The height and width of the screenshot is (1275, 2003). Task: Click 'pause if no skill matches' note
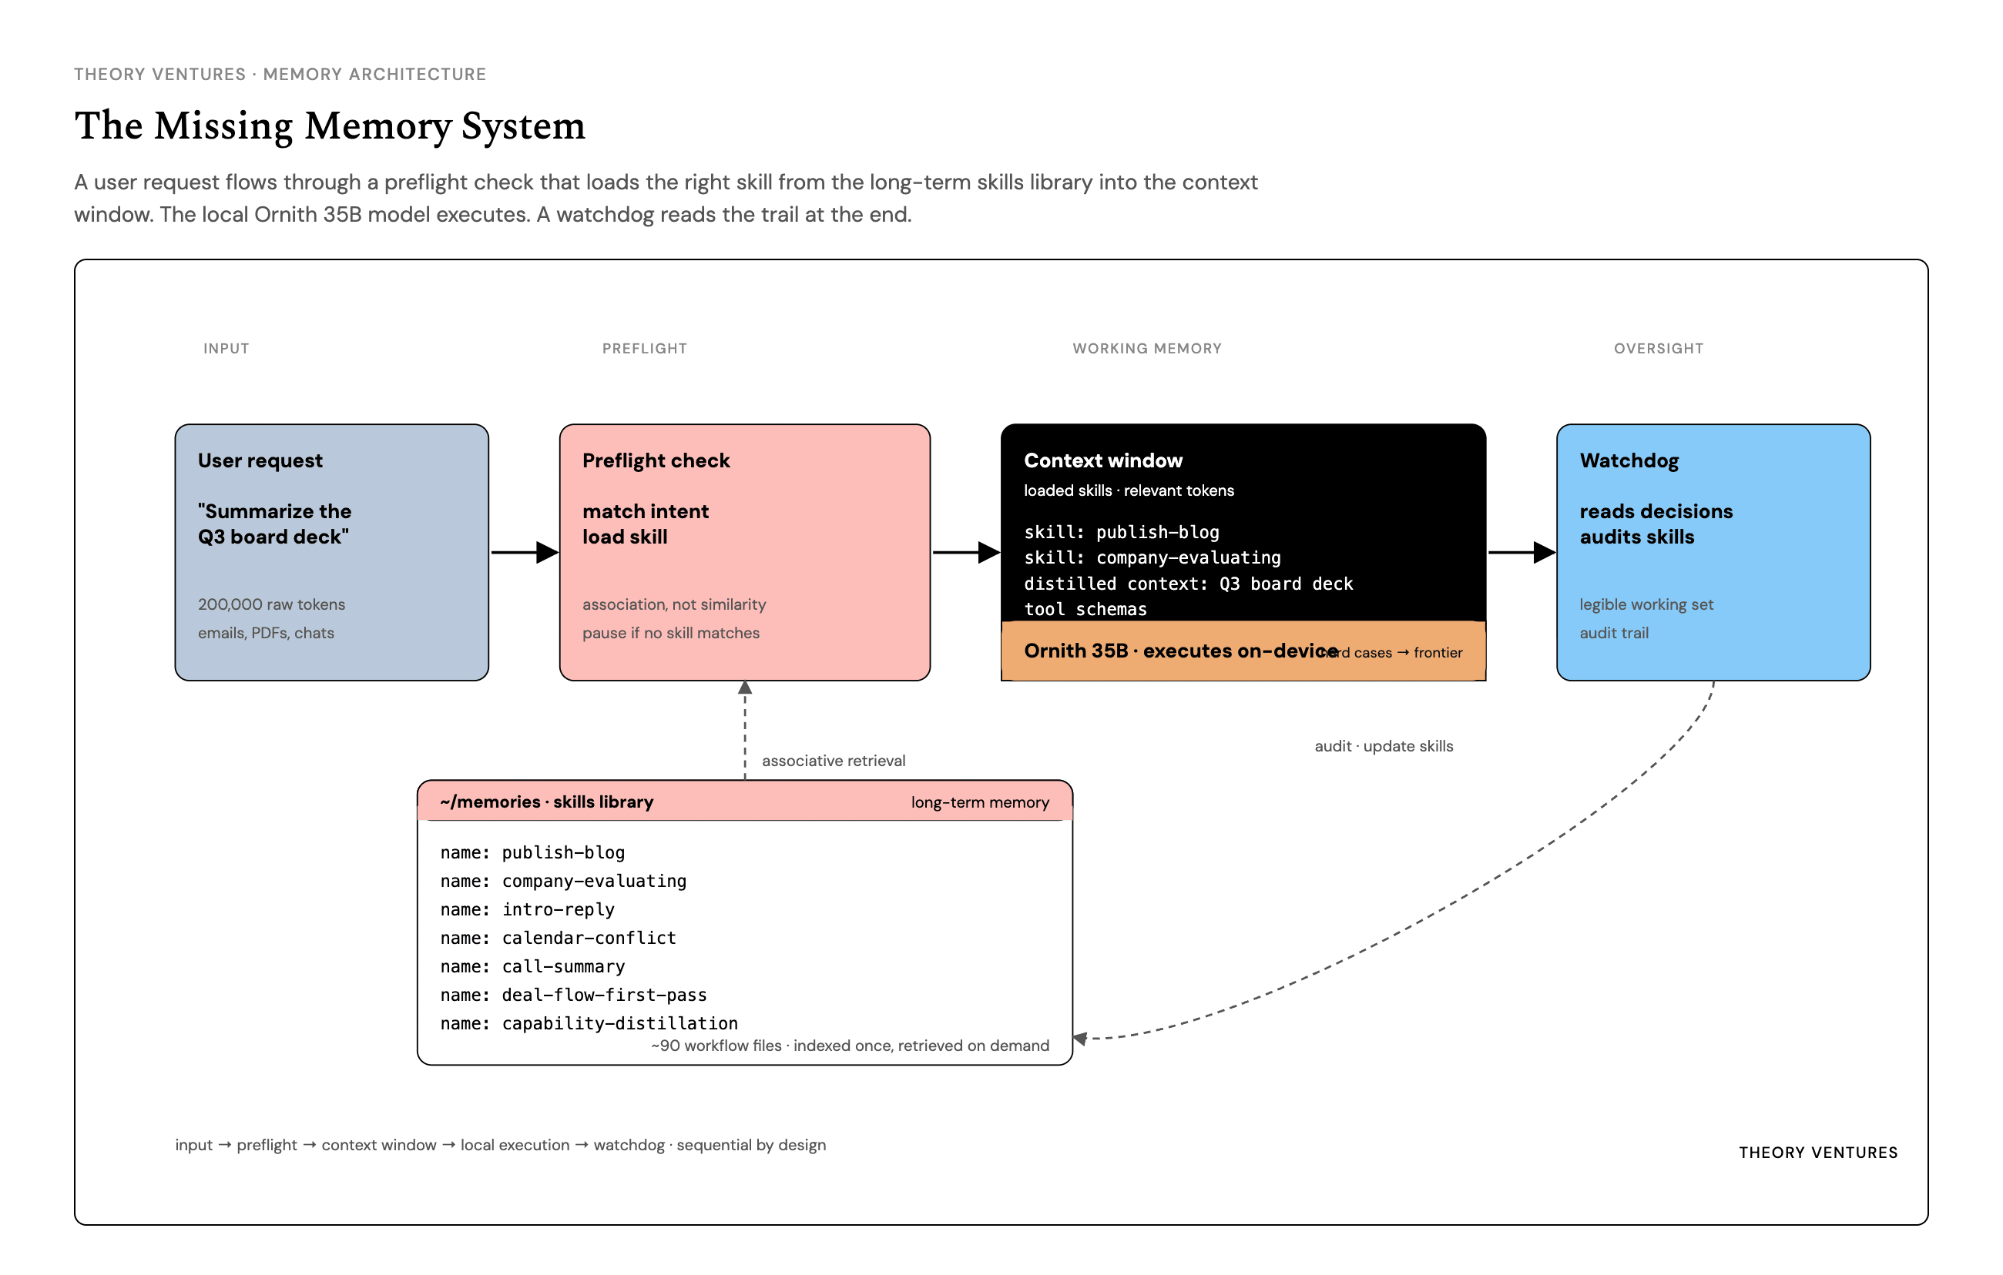coord(670,633)
